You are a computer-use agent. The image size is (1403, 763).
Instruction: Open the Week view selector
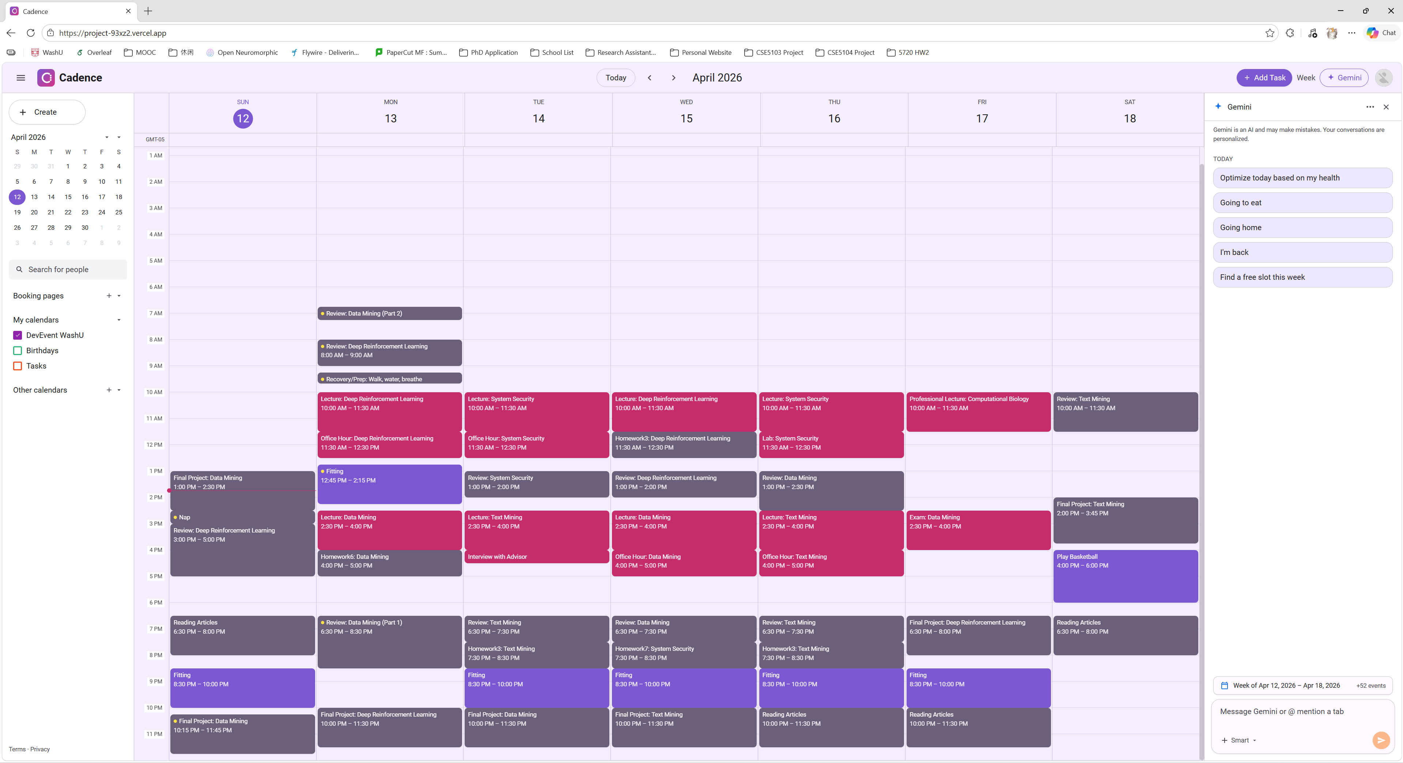click(1305, 78)
